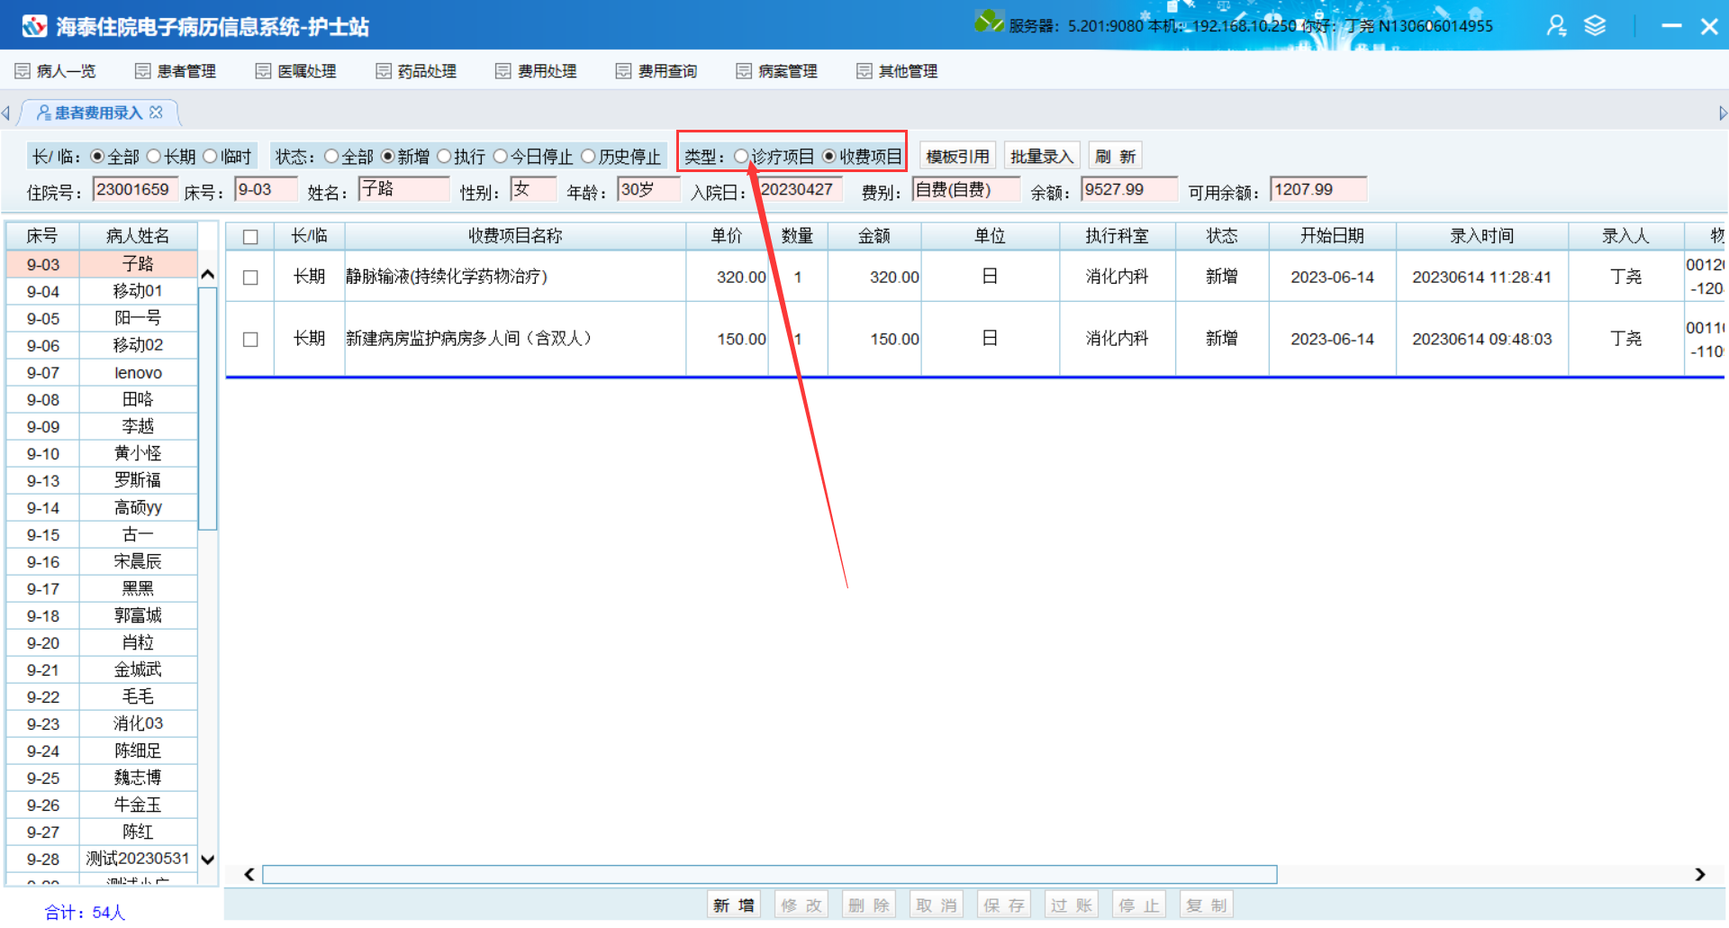Click the 保存 button

tap(1004, 905)
